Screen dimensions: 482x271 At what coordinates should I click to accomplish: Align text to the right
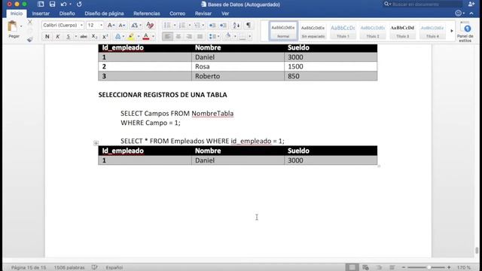pos(189,37)
